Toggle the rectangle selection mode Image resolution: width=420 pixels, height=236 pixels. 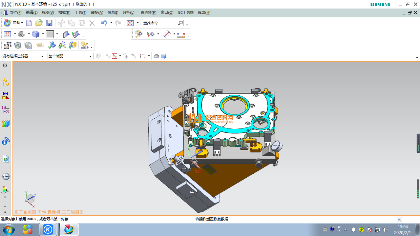[143, 56]
